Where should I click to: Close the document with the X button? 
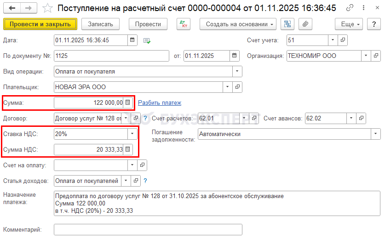pyautogui.click(x=377, y=8)
